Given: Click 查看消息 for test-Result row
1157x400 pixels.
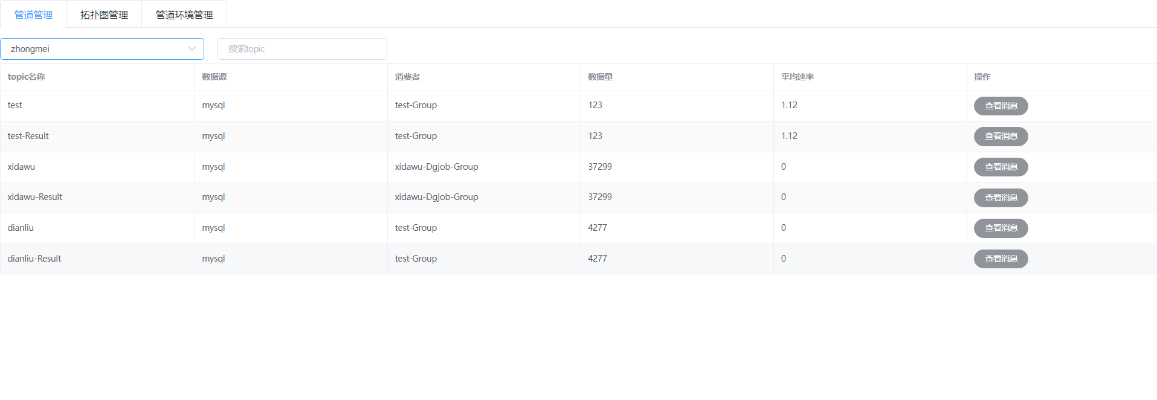Looking at the screenshot, I should [1001, 137].
